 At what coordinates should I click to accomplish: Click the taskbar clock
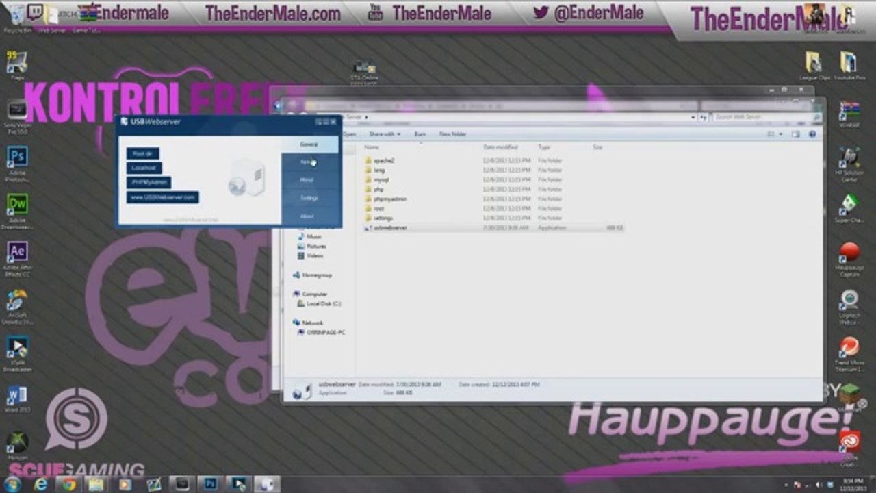click(853, 484)
